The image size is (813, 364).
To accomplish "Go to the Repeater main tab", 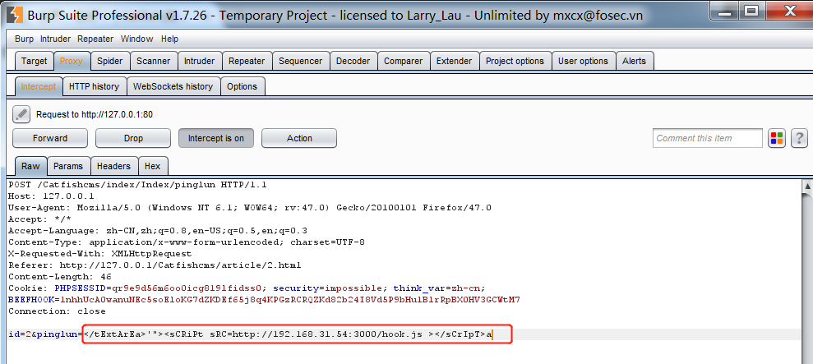I will (247, 61).
